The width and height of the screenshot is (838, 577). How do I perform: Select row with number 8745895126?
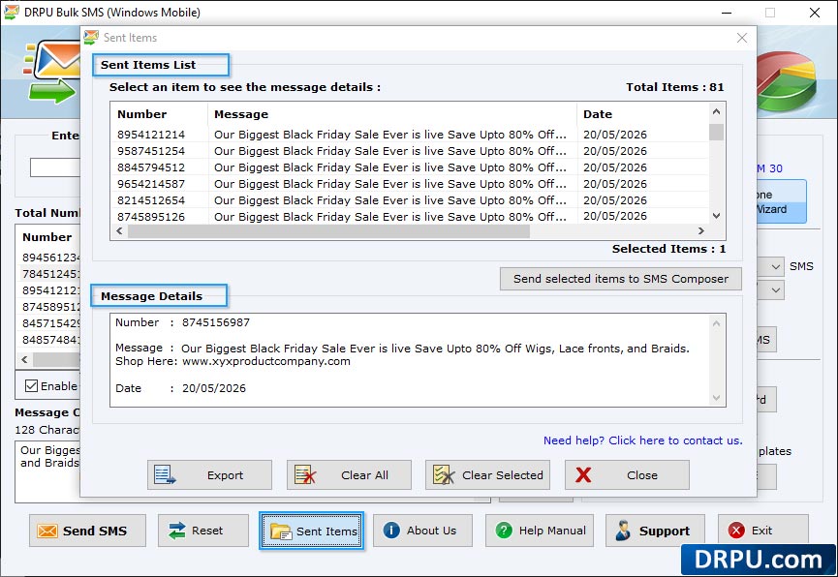click(410, 217)
